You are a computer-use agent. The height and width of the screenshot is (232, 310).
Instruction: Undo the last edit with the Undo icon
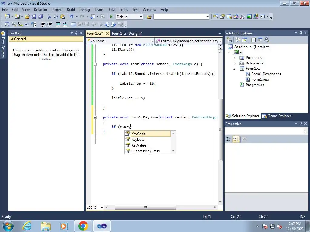(x=71, y=17)
